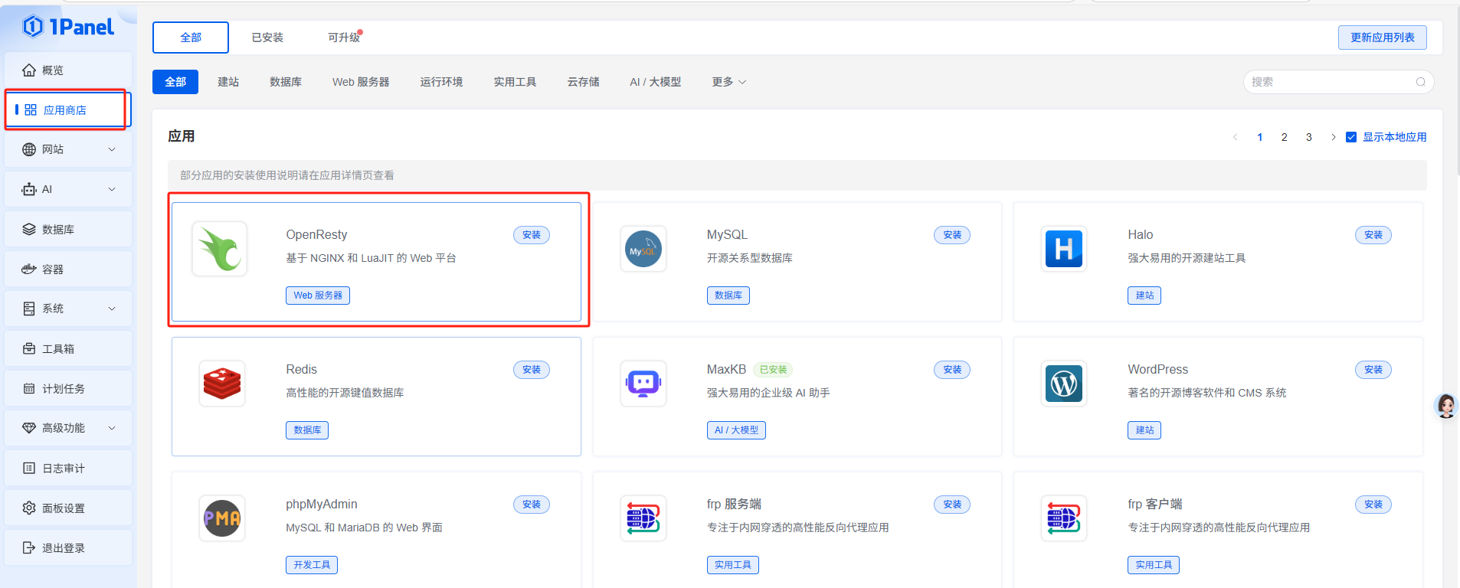
Task: Go to page 2
Action: [x=1285, y=137]
